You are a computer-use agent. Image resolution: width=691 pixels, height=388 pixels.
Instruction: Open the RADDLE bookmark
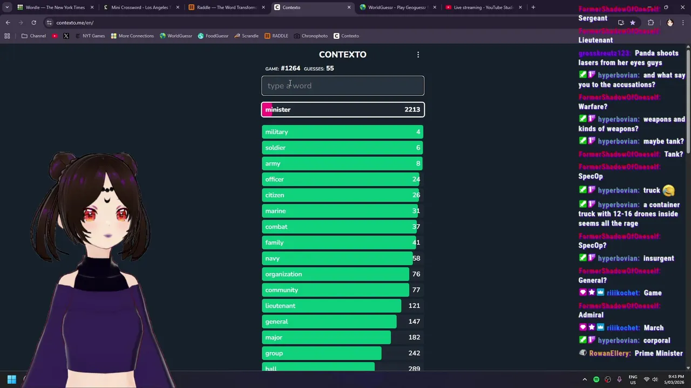click(276, 36)
